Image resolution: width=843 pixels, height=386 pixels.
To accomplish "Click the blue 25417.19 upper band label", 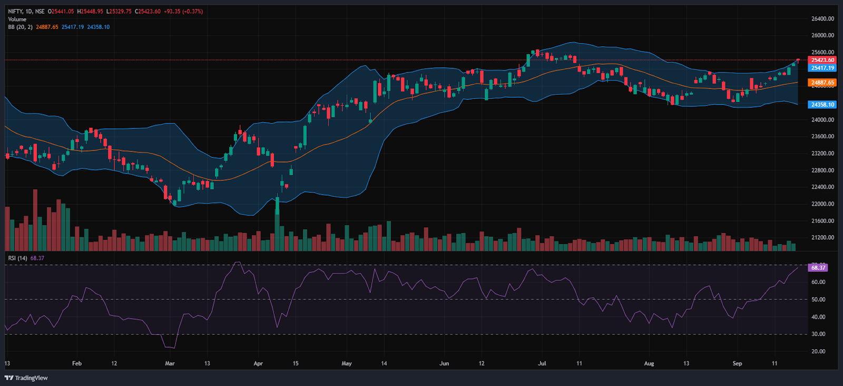I will pyautogui.click(x=822, y=68).
